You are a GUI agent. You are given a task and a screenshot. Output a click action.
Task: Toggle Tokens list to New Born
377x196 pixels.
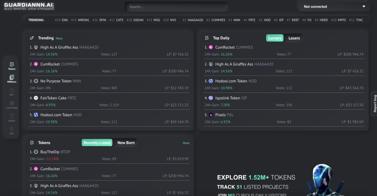[126, 143]
